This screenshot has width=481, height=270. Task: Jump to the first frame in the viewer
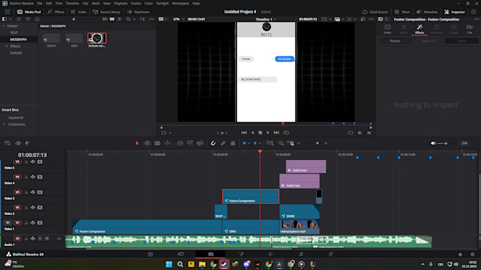click(x=244, y=133)
